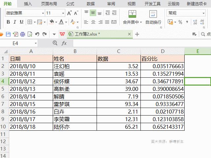Image resolution: width=211 pixels, height=158 pixels.
Task: Add new document tab with plus
Action: coord(137,34)
